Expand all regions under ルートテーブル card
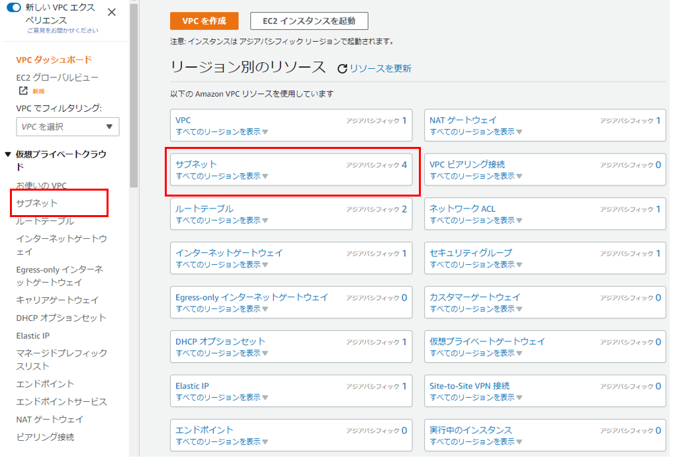 tap(222, 220)
